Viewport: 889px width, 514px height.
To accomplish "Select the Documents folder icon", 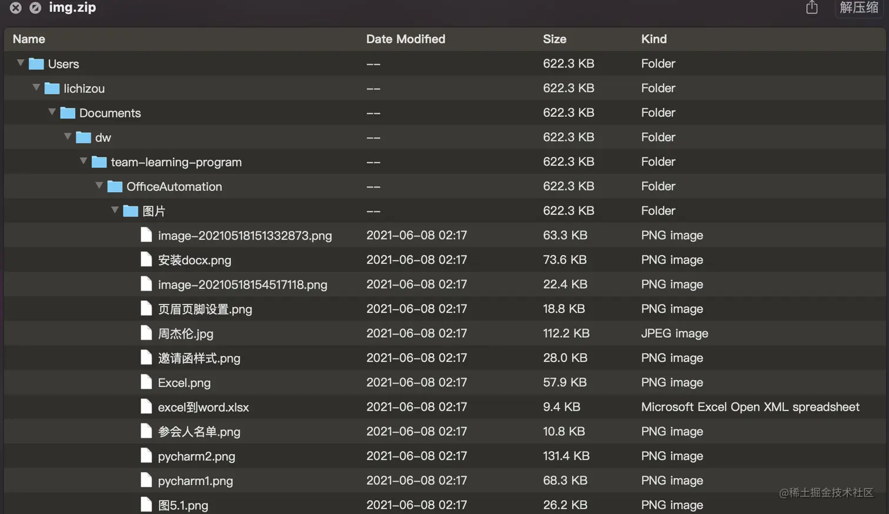I will point(68,113).
